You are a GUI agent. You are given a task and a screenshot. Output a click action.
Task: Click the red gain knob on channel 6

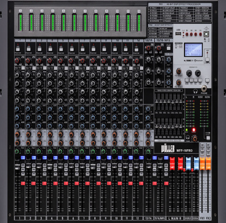[x=71, y=61]
